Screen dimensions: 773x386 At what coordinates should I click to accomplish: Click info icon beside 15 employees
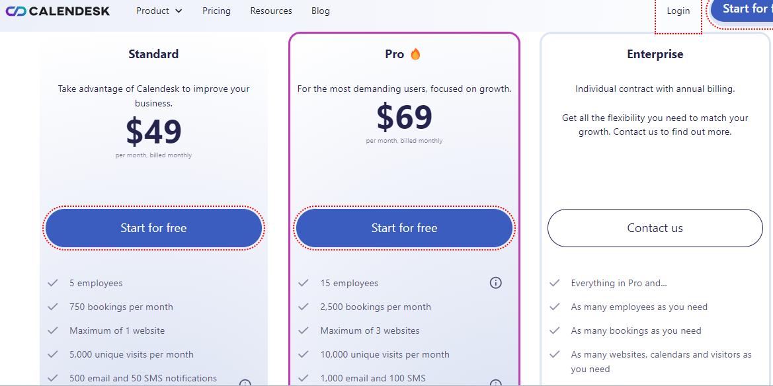(x=495, y=282)
